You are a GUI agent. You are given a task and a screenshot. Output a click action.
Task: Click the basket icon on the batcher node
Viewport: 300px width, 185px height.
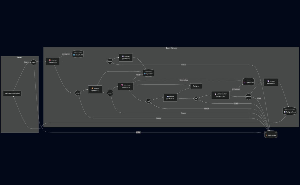pyautogui.click(x=92, y=88)
